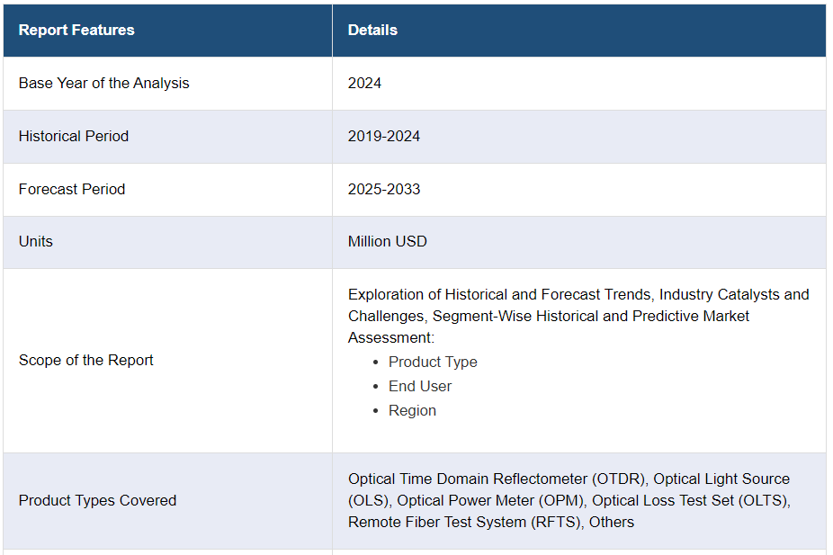
Task: Click the 2019-2024 historical period value
Action: click(384, 136)
